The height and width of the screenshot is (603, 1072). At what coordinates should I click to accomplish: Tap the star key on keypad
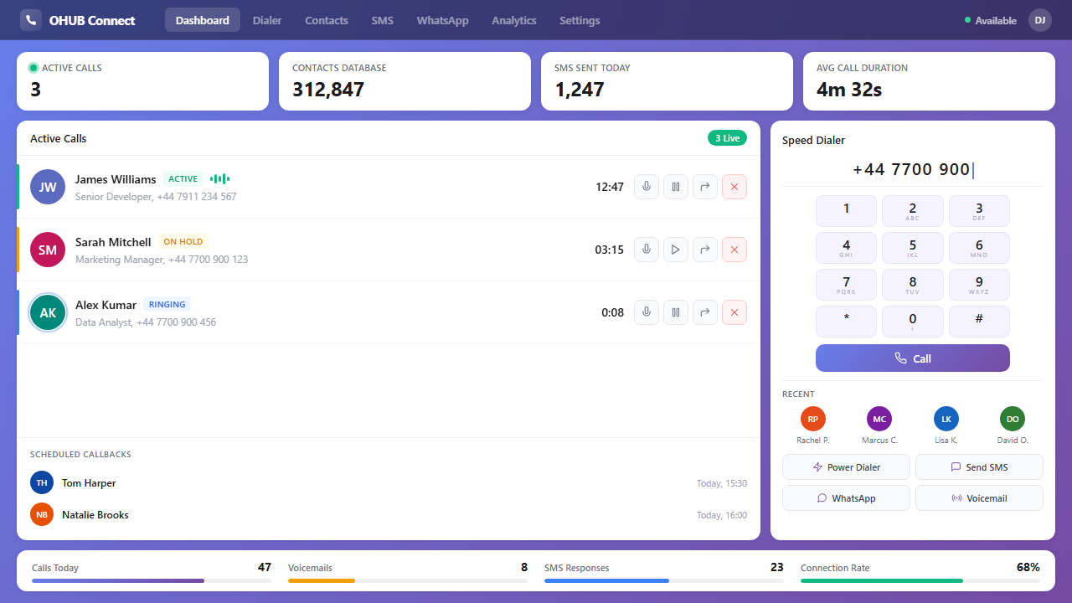847,322
